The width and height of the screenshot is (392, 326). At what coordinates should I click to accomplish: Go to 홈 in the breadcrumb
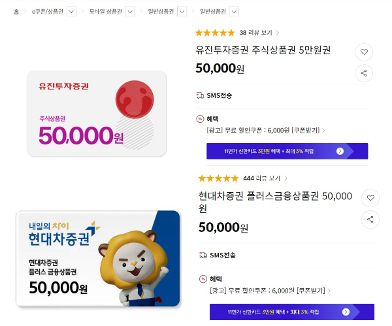pyautogui.click(x=16, y=11)
